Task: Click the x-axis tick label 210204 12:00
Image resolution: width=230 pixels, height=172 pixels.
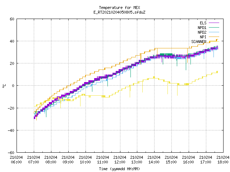Action: pyautogui.click(x=120, y=160)
